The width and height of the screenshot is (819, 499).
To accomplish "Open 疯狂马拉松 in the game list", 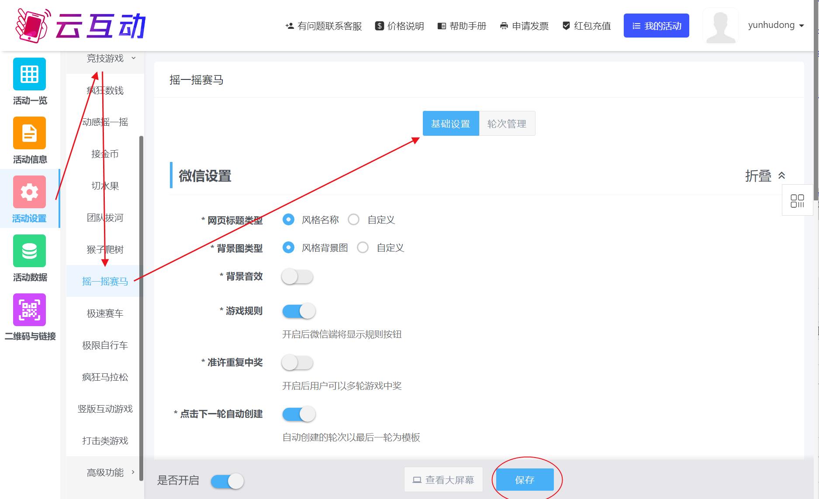I will point(105,377).
